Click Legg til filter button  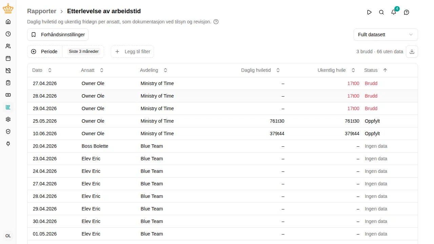(133, 52)
